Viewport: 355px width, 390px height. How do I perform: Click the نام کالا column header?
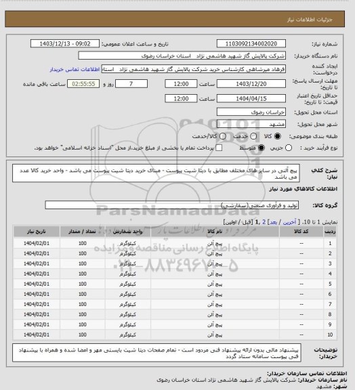(x=215, y=232)
